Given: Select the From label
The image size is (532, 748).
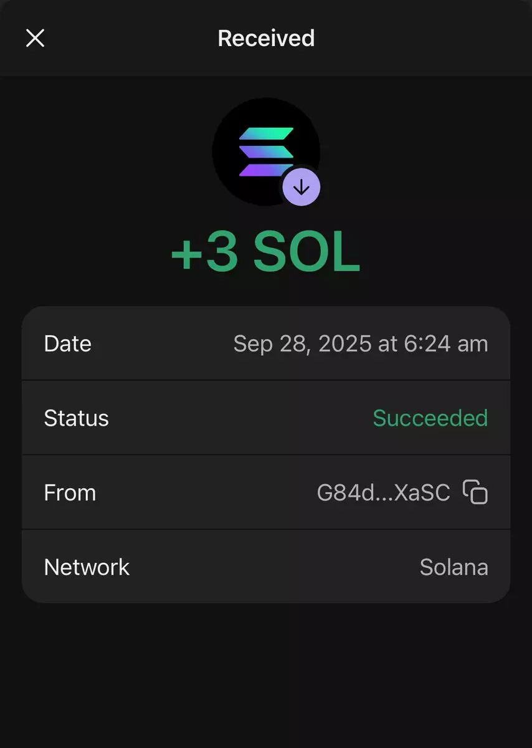Looking at the screenshot, I should tap(70, 492).
